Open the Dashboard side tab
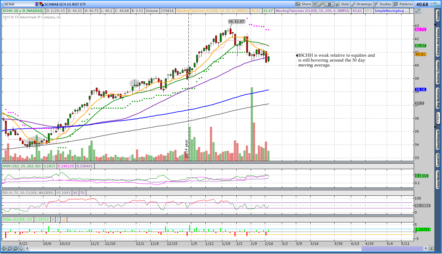This screenshot has height=254, width=442. pyautogui.click(x=438, y=140)
